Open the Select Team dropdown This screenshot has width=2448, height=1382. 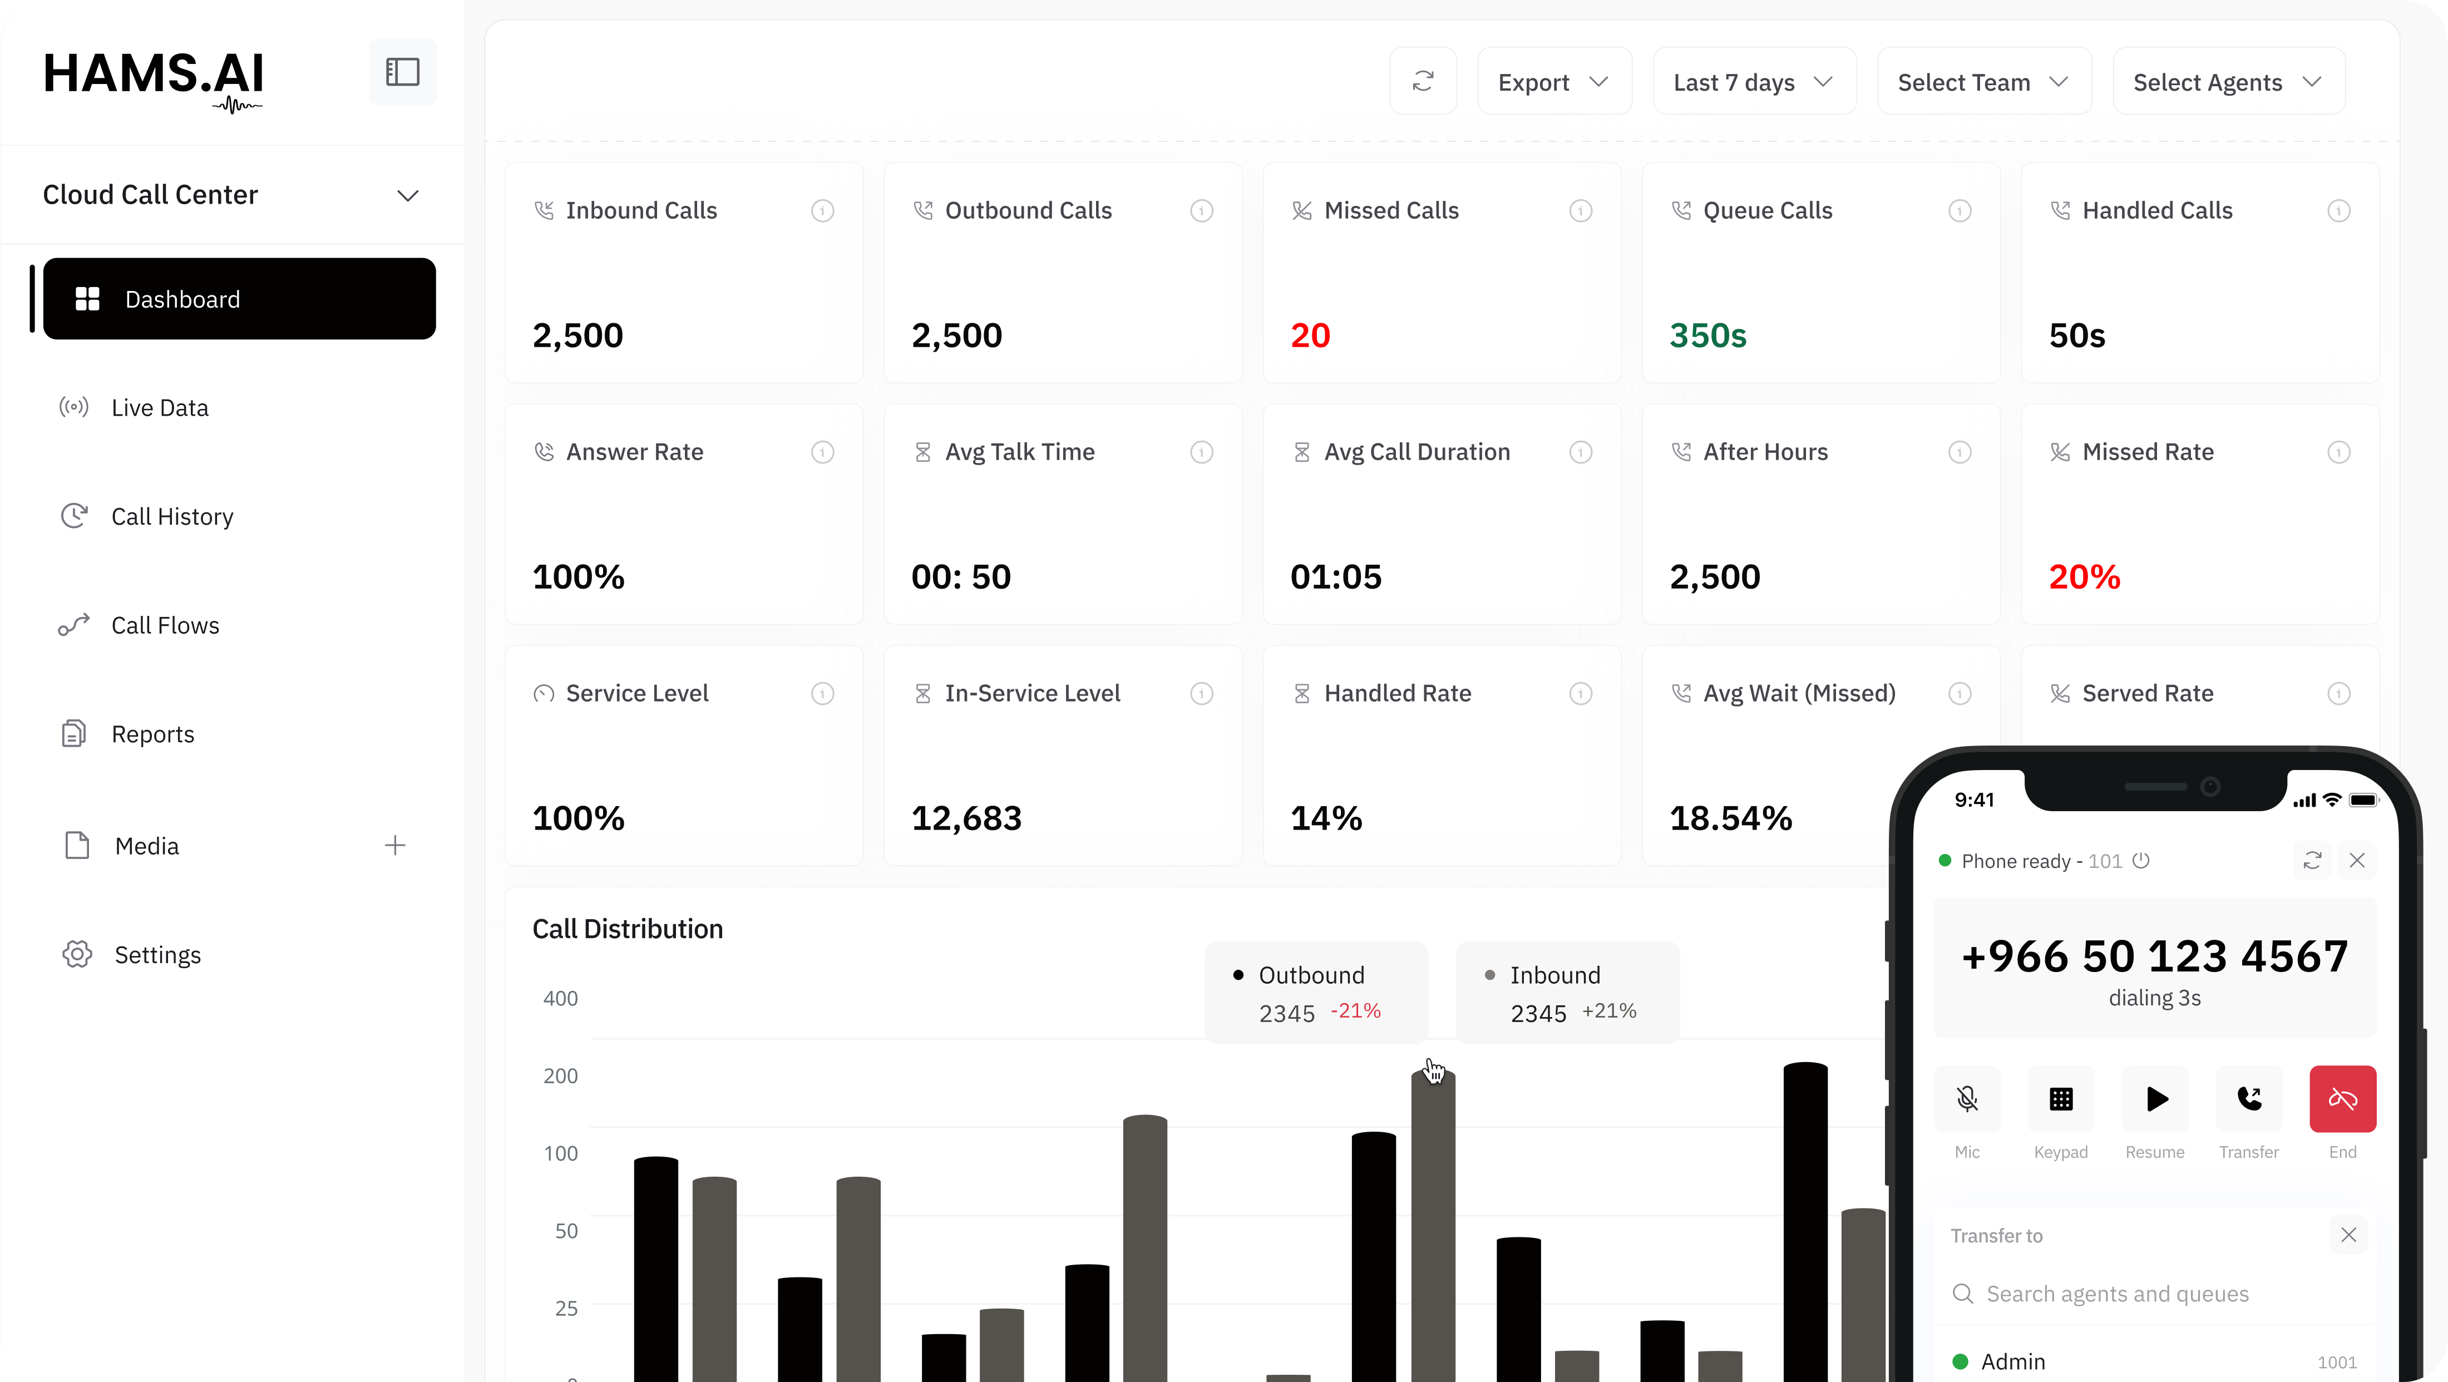tap(1984, 82)
